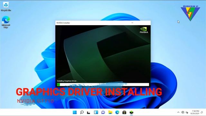Show hidden system tray icons
Screen dimensions: 206x116
coord(178,112)
